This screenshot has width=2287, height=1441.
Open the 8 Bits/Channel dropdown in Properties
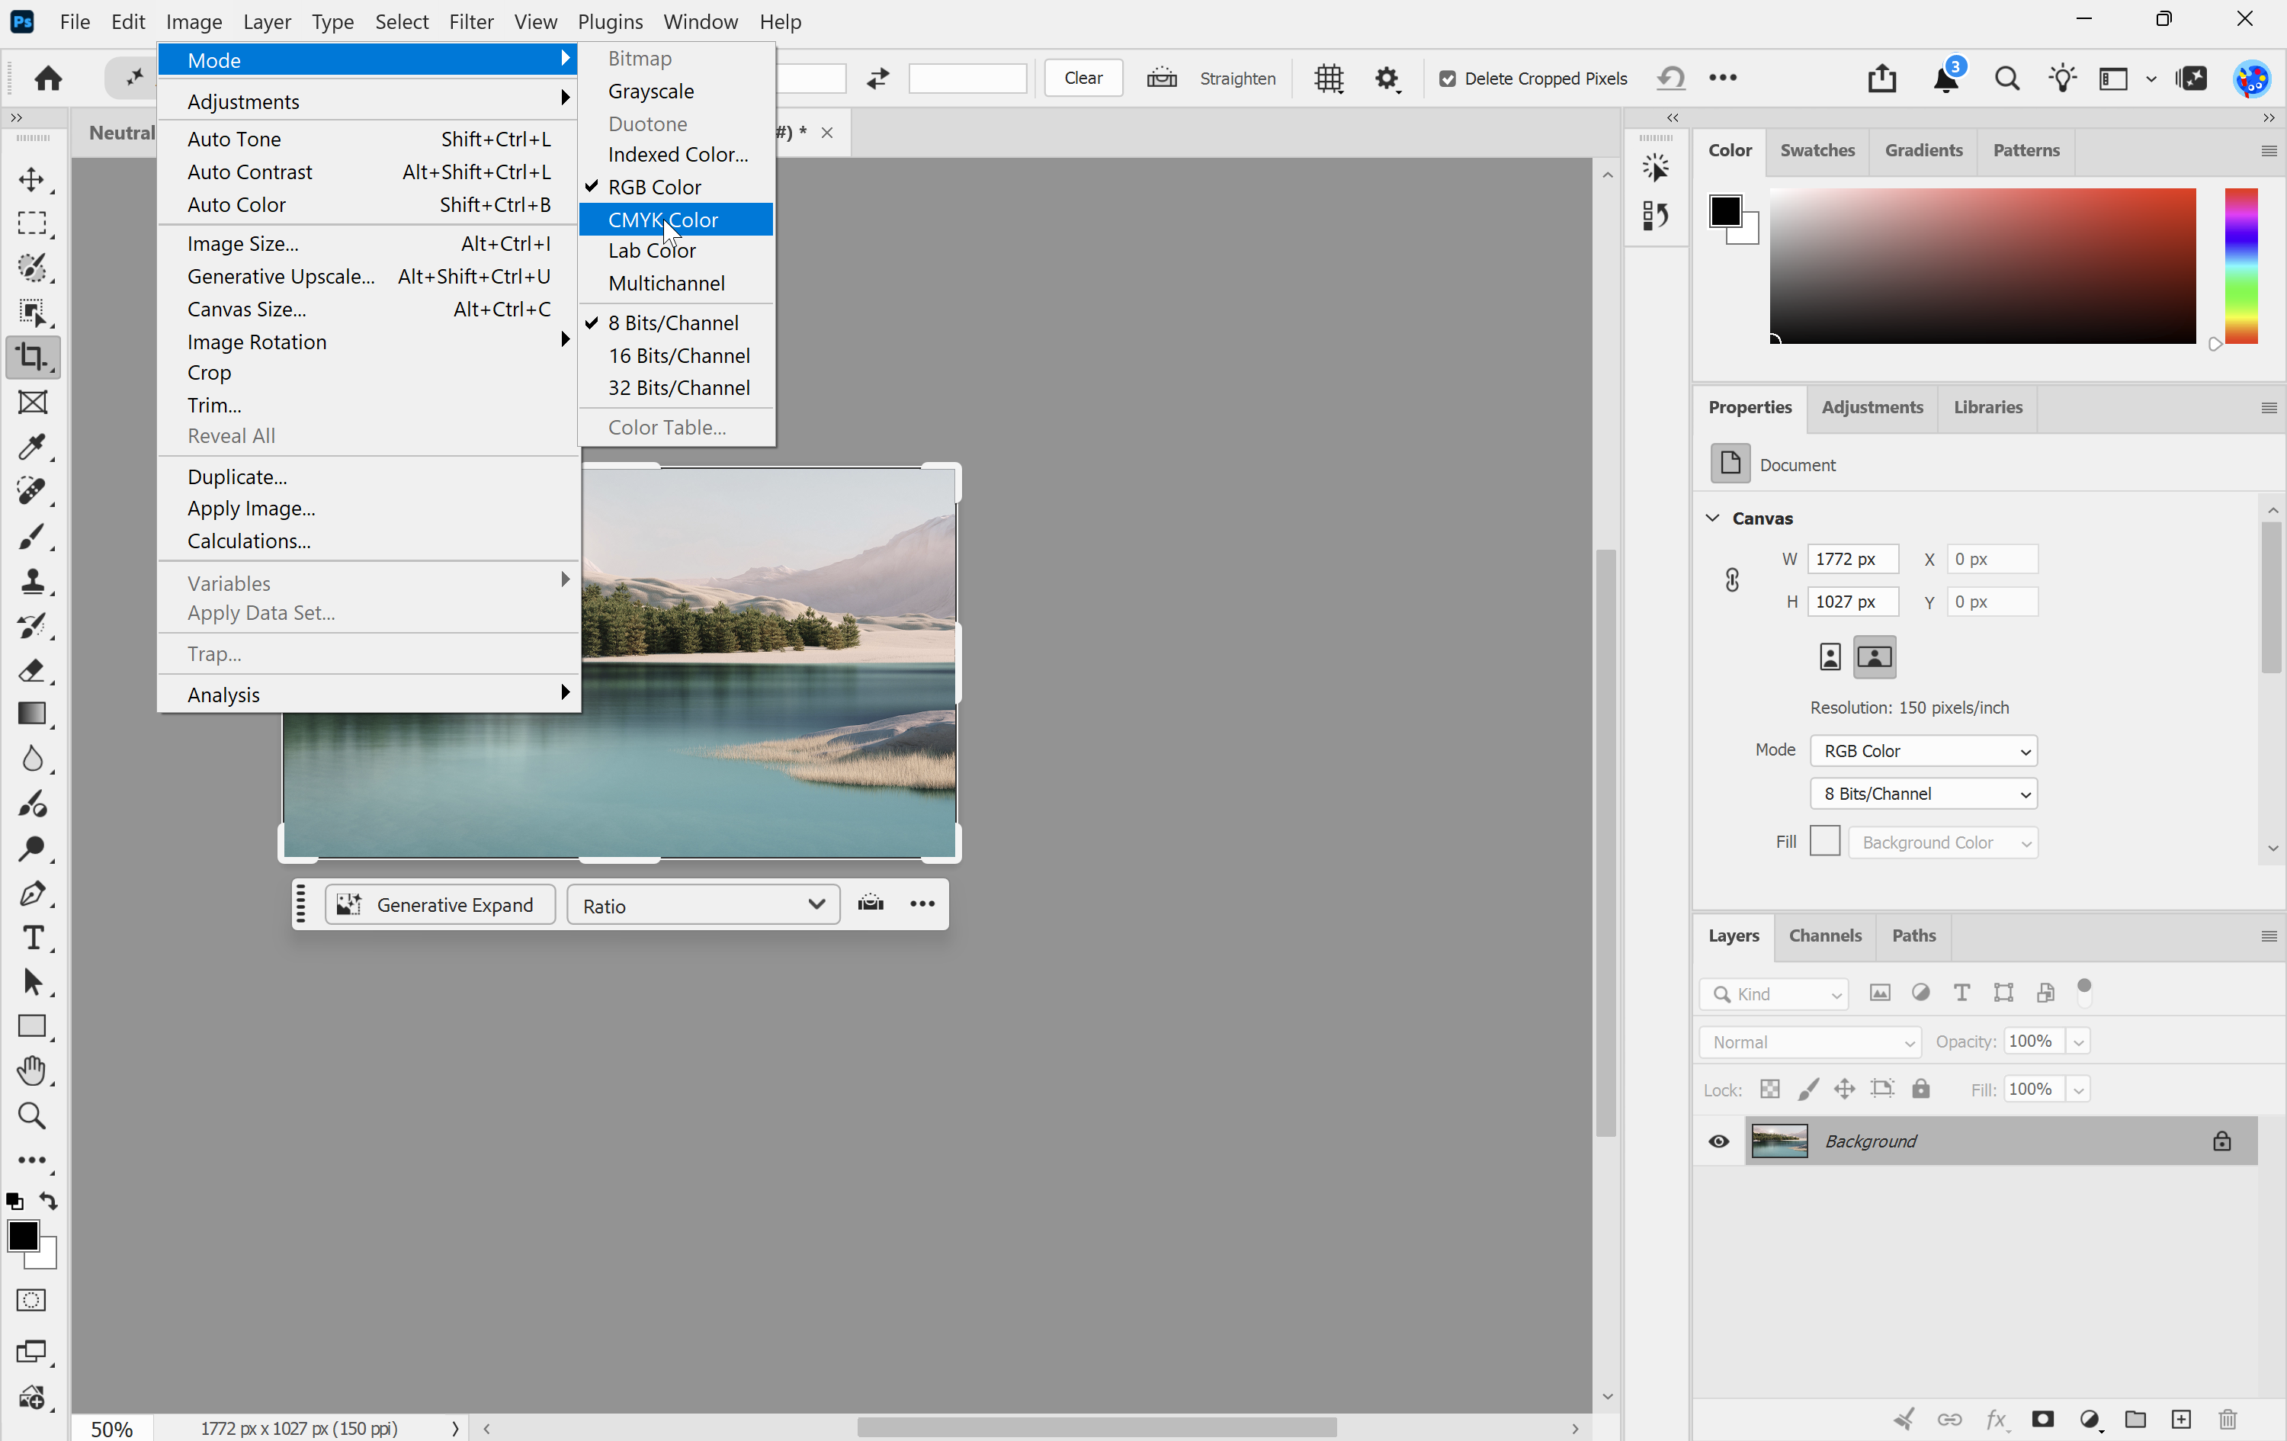pos(1923,794)
